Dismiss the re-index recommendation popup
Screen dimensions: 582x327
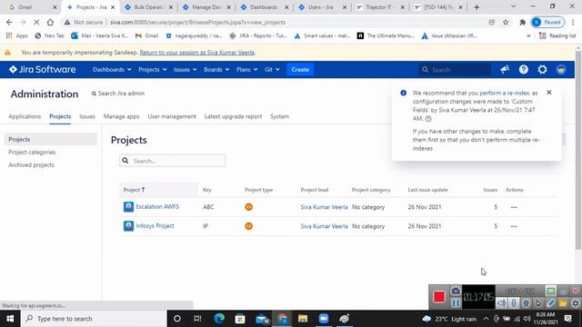[549, 93]
